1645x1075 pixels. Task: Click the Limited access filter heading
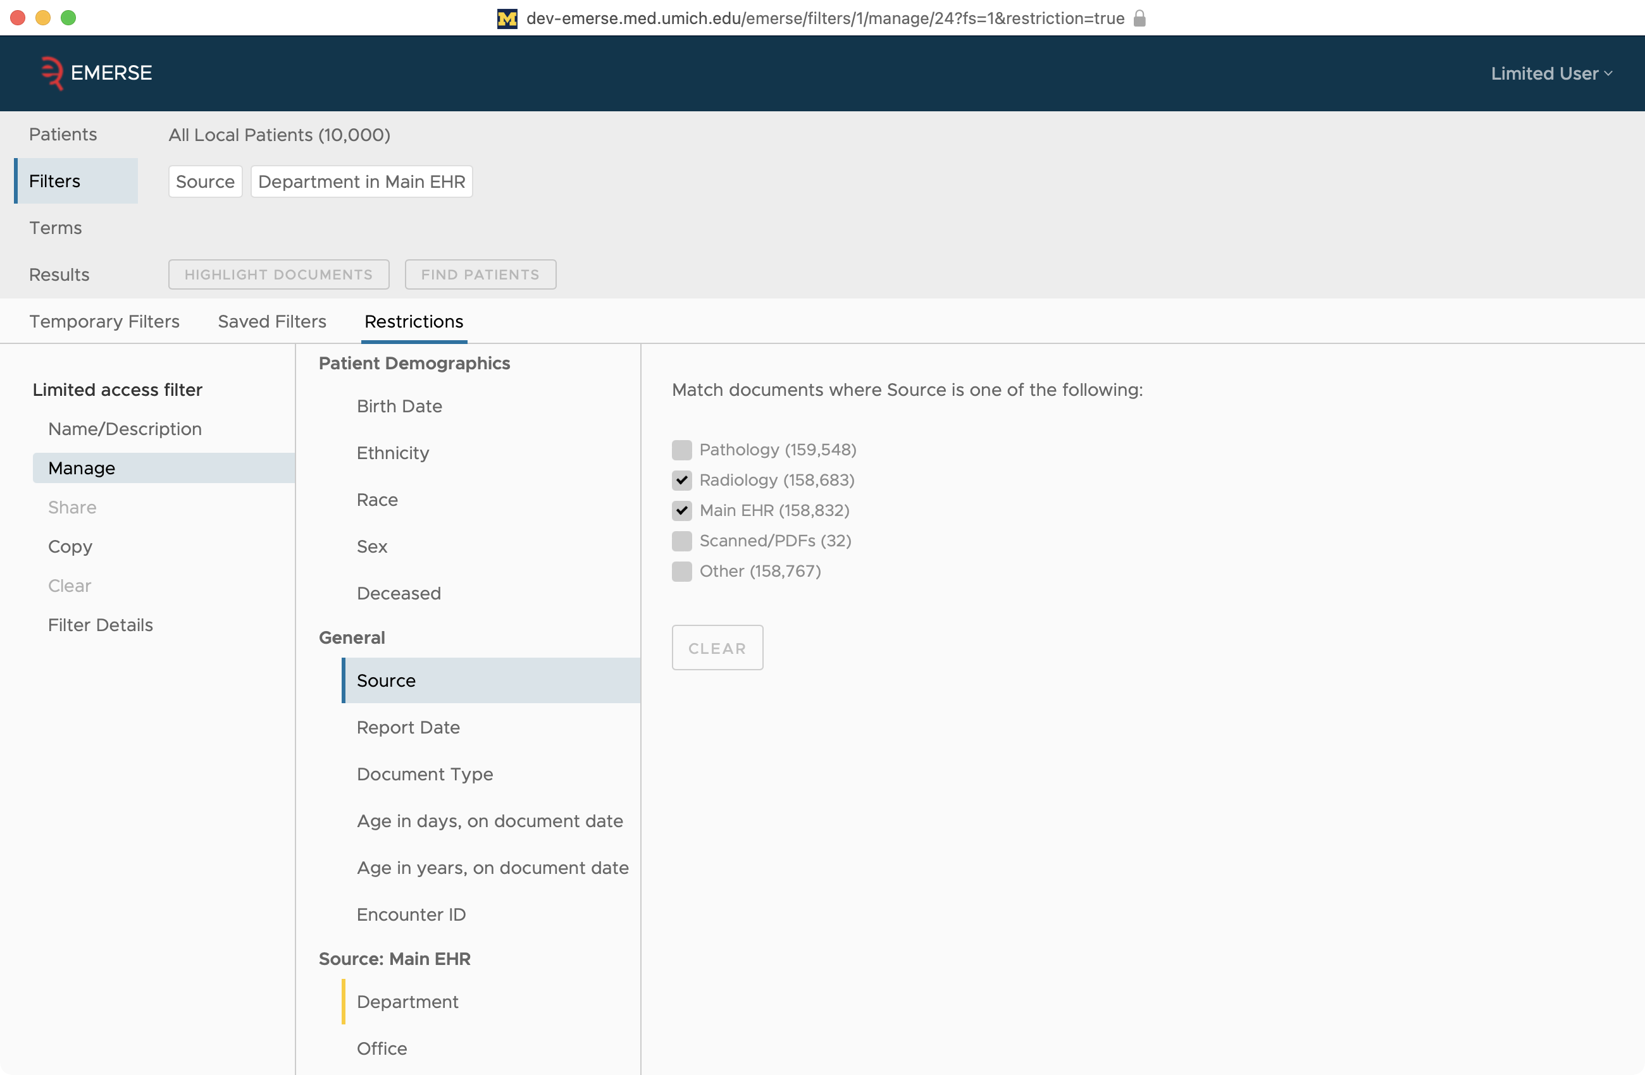[x=118, y=390]
